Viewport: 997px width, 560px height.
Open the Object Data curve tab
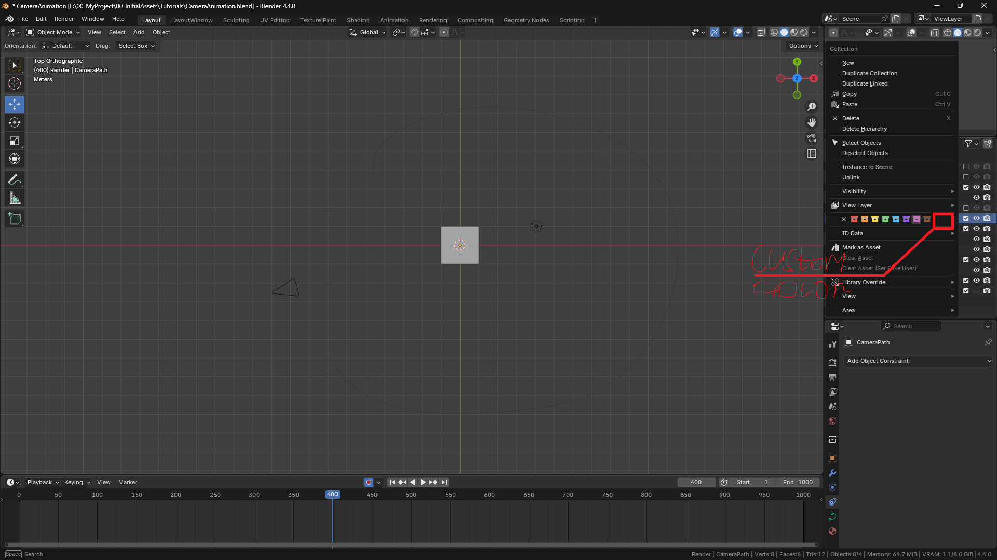coord(832,516)
